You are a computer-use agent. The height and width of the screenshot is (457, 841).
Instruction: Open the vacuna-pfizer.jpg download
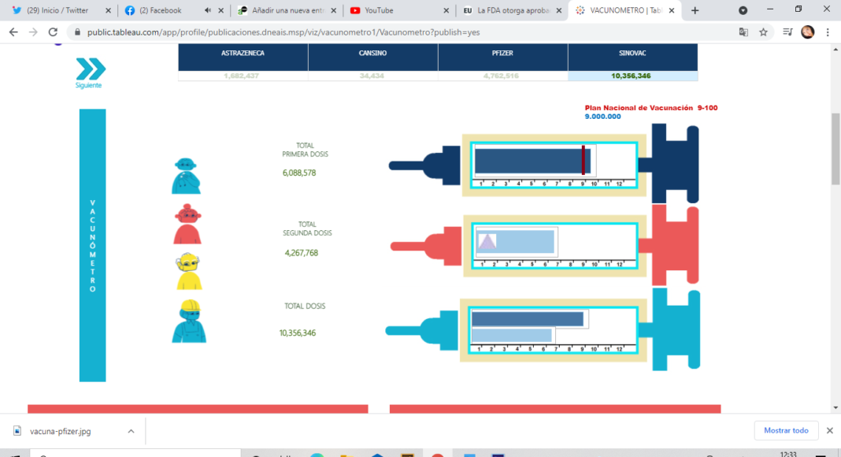60,431
